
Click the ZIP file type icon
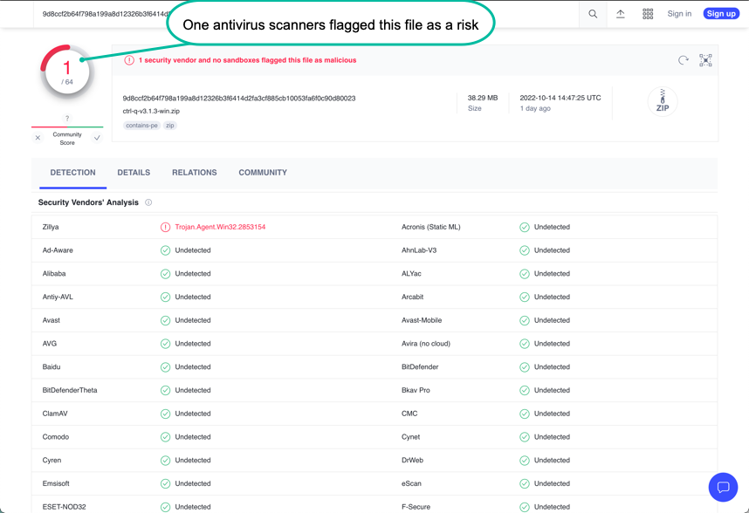tap(663, 101)
